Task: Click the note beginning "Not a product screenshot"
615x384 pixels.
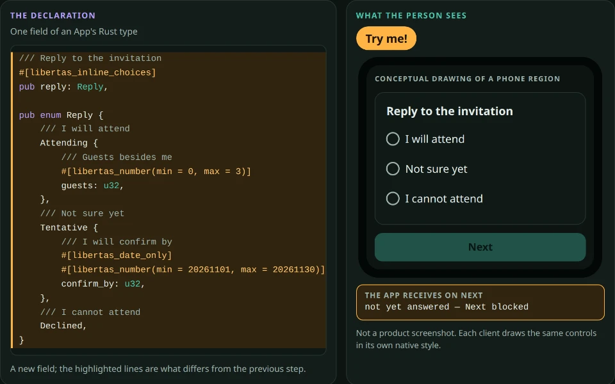Action: [476, 339]
